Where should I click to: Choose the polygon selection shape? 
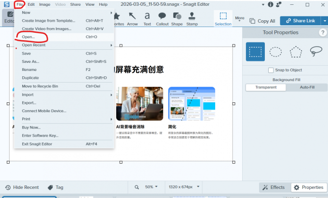tap(296, 52)
